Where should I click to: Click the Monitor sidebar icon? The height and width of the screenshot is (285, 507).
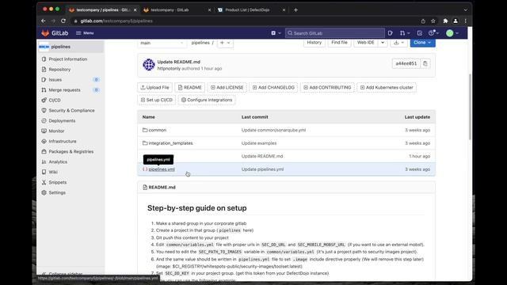pyautogui.click(x=44, y=131)
